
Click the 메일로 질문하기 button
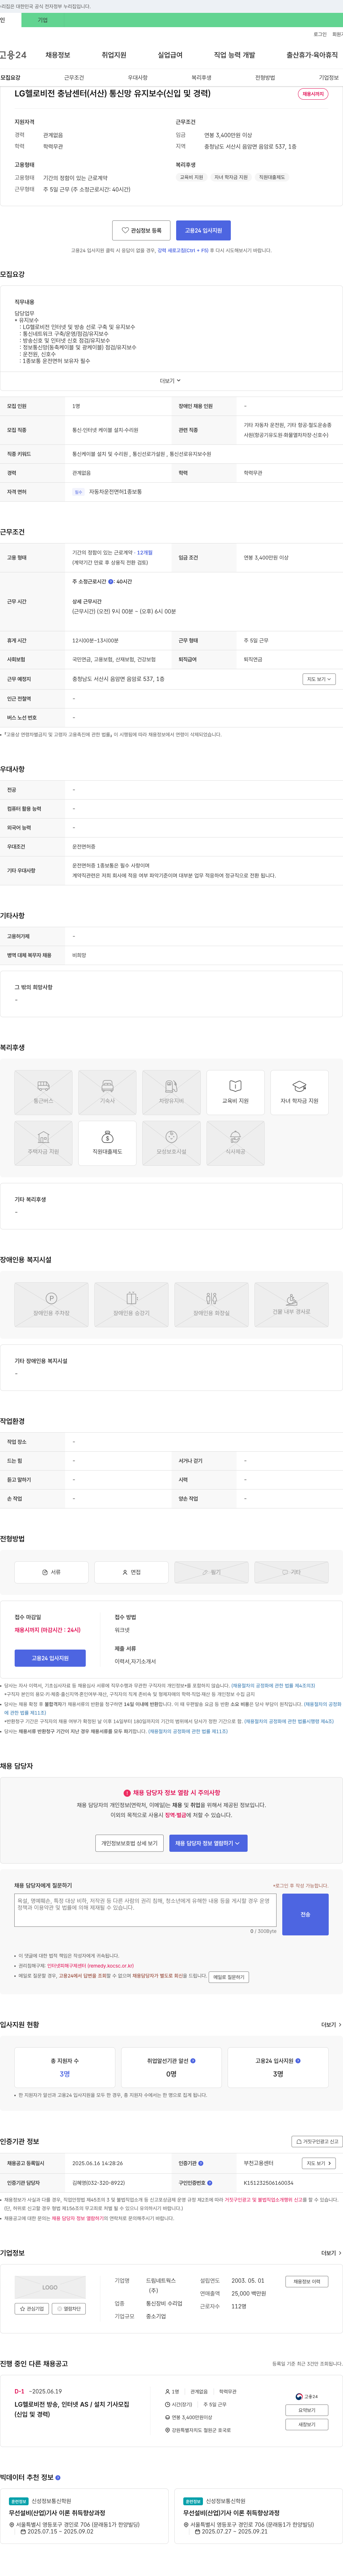(229, 1976)
